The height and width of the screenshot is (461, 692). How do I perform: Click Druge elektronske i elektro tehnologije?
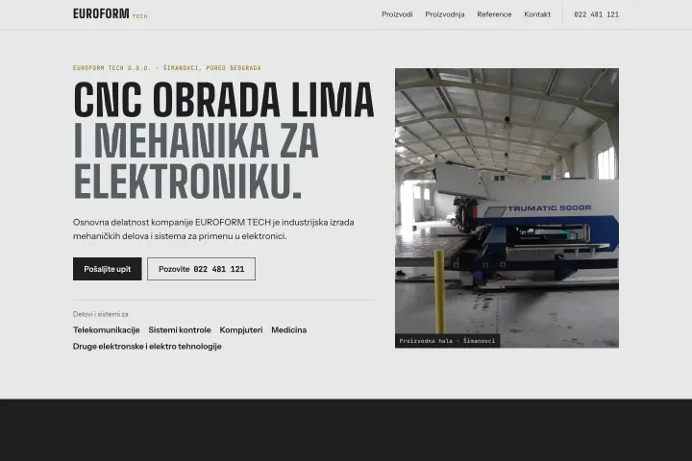(x=147, y=347)
